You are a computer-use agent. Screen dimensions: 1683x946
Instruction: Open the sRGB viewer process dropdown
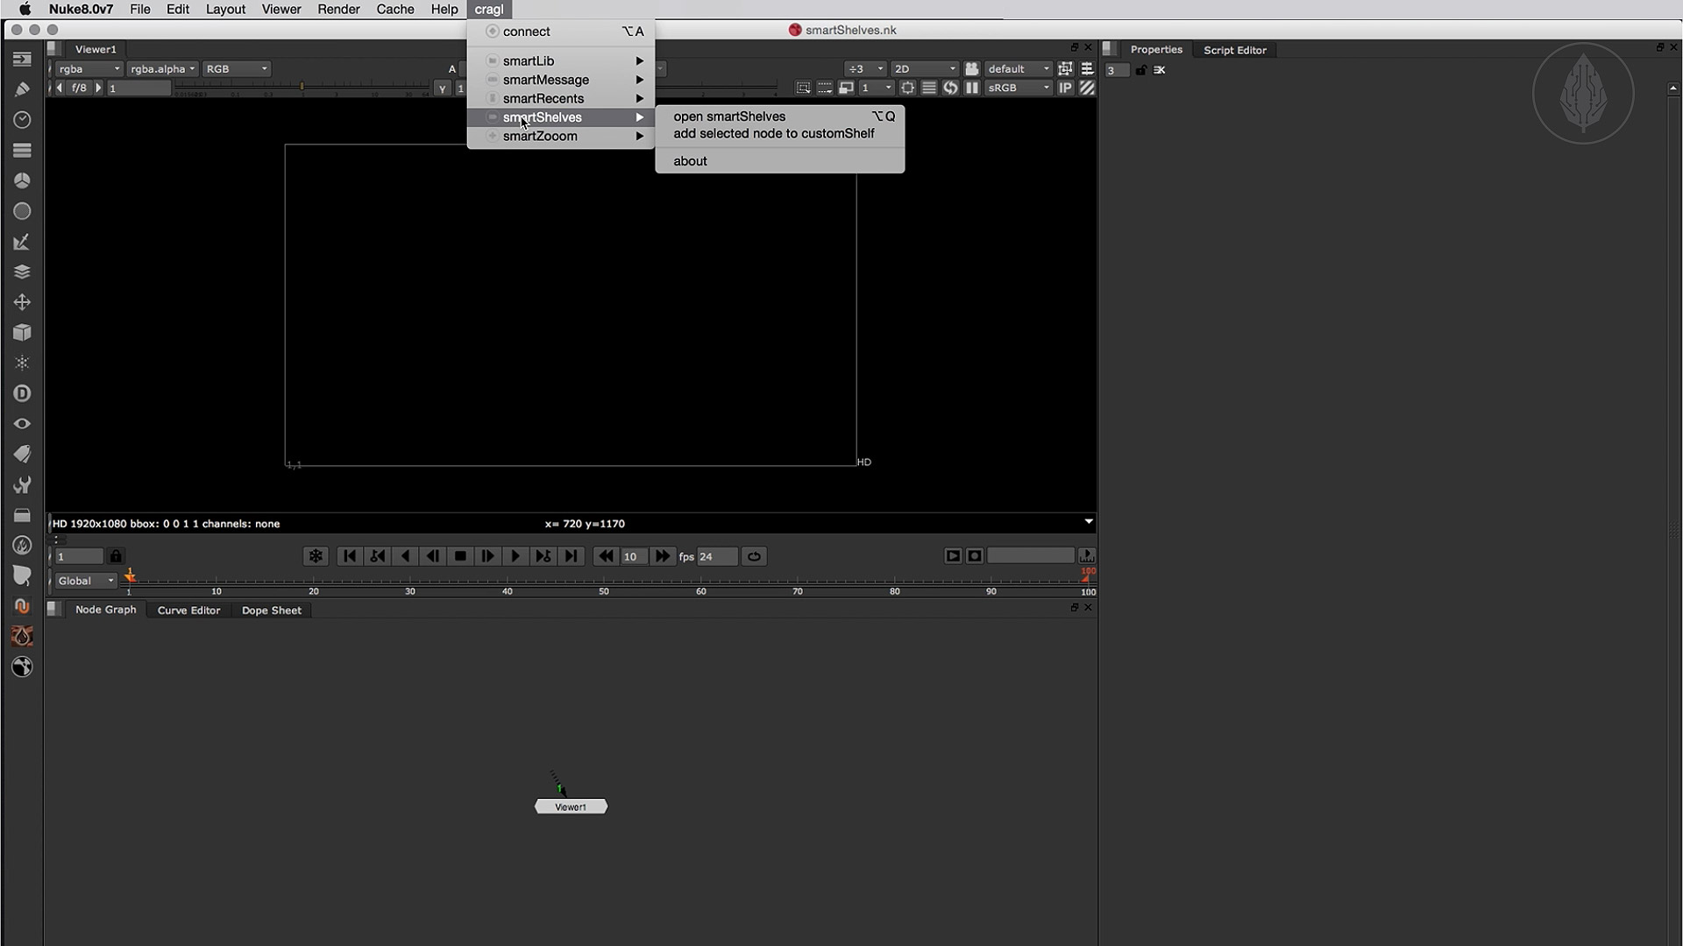click(x=1018, y=88)
